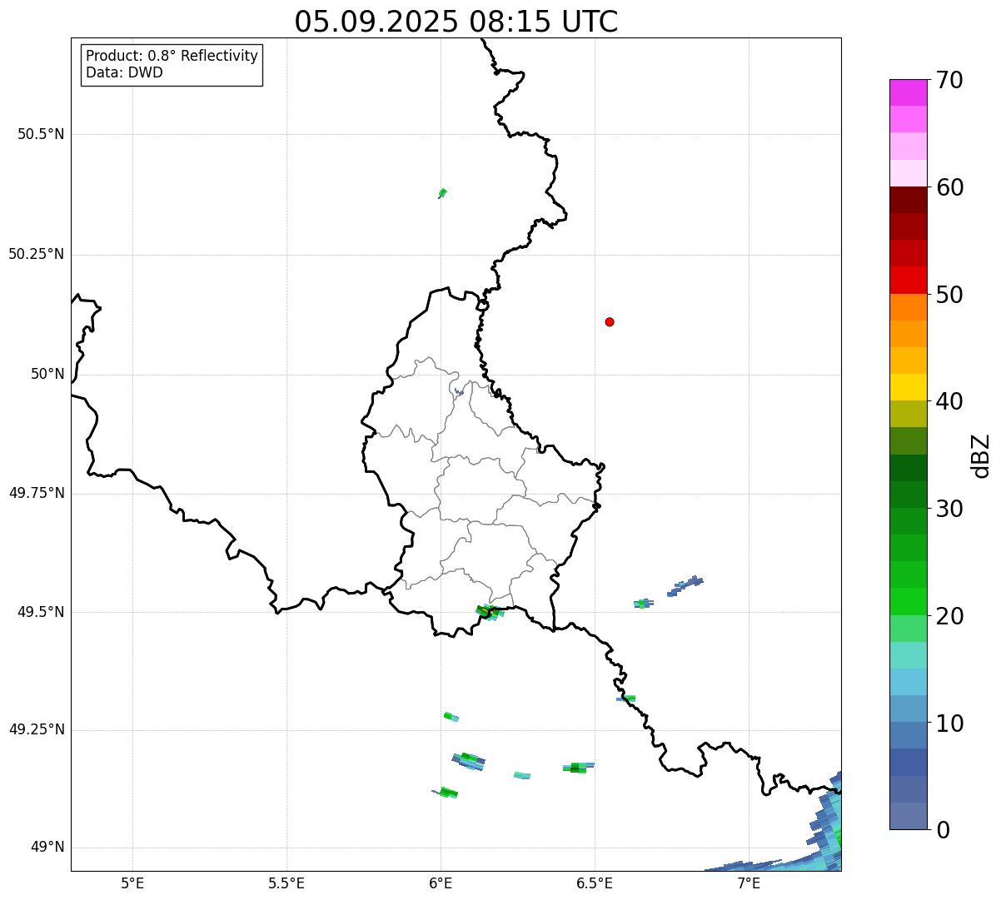Click the radar echo on Luxembourg's southern border
This screenshot has height=900, width=1001.
coord(490,612)
